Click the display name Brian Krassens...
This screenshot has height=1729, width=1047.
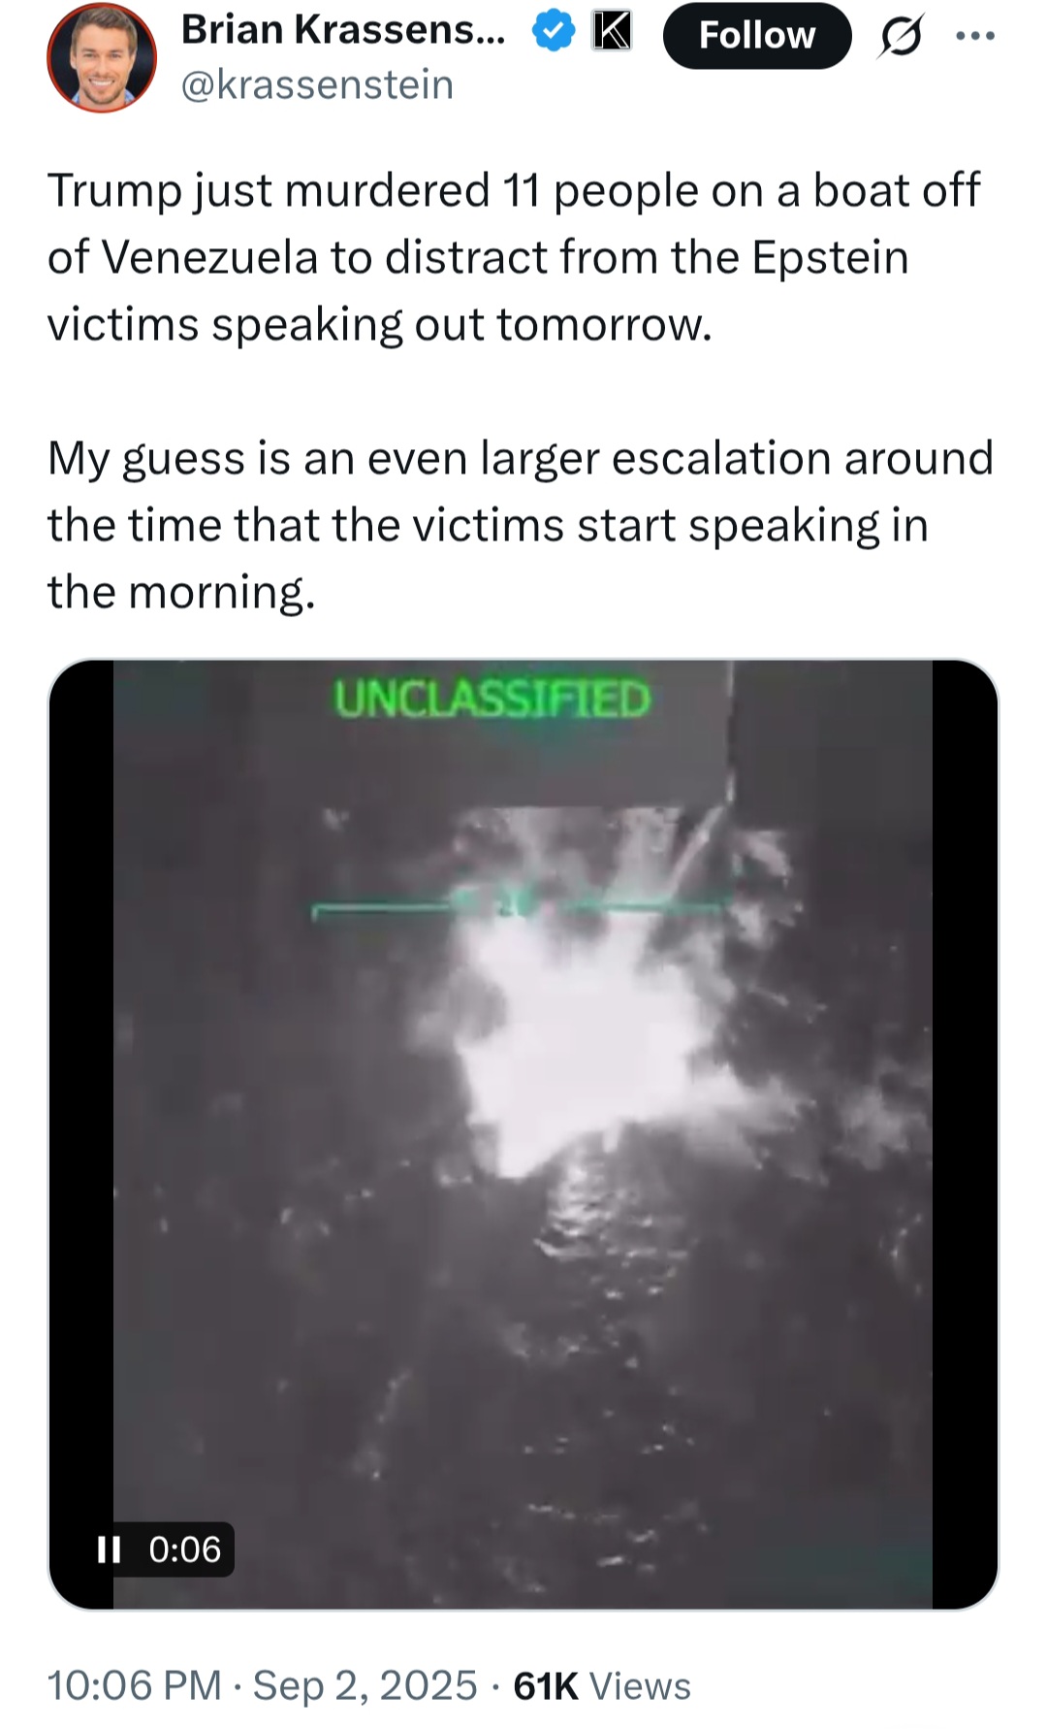[x=343, y=31]
